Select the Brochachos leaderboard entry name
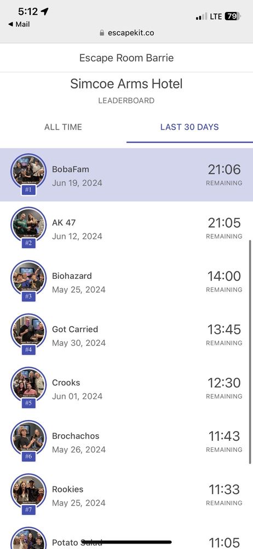The width and height of the screenshot is (253, 549). pyautogui.click(x=76, y=436)
